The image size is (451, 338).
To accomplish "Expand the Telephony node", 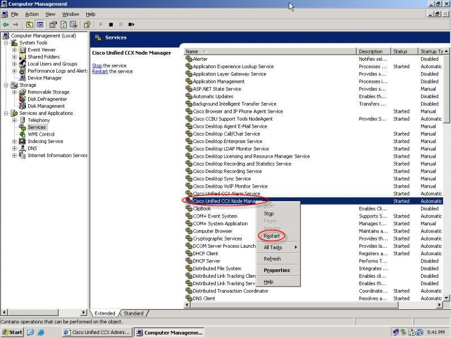I will (14, 120).
